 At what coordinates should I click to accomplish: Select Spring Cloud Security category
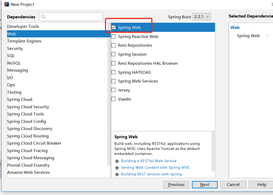tap(57, 107)
